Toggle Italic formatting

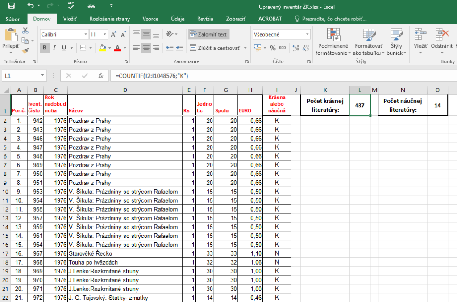(54, 48)
